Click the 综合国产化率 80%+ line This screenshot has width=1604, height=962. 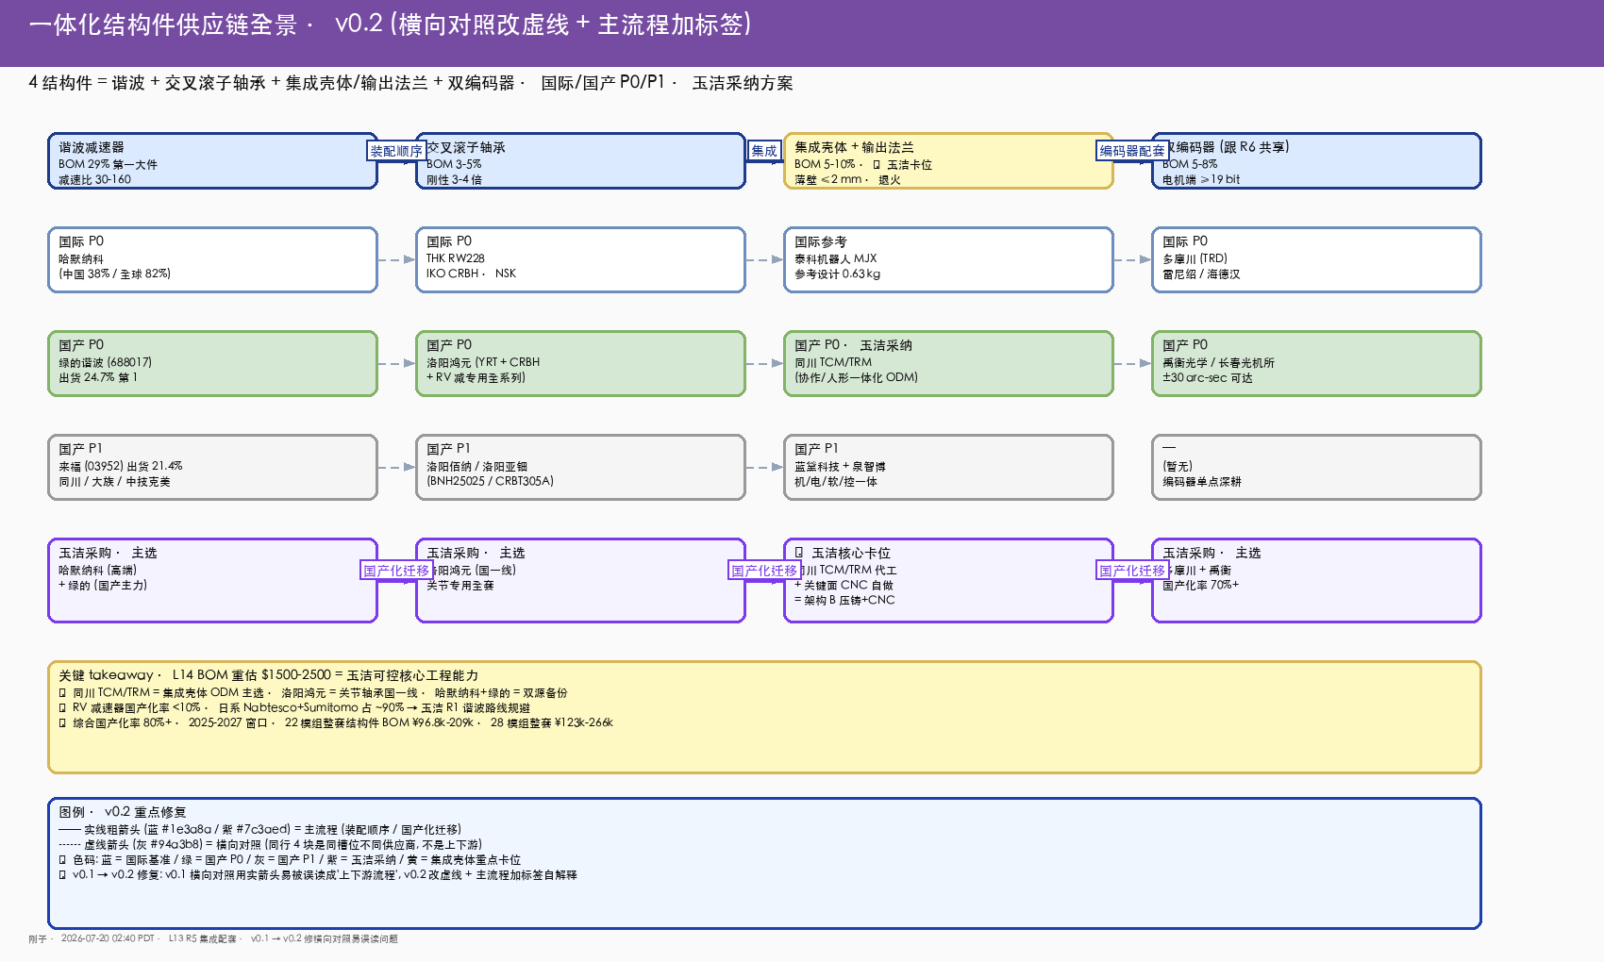coord(336,723)
